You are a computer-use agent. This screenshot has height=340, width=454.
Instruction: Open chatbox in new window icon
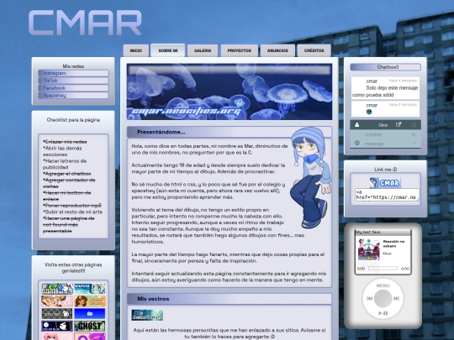point(399,124)
